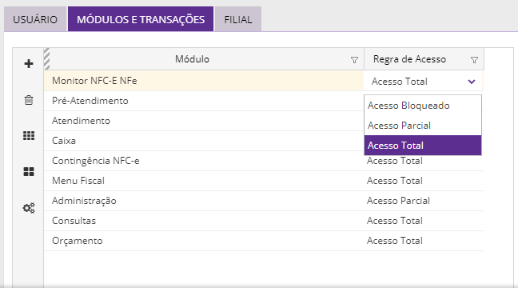518x288 pixels.
Task: Select the MÓDULOS E TRANSAÇÕES tab
Action: [141, 19]
